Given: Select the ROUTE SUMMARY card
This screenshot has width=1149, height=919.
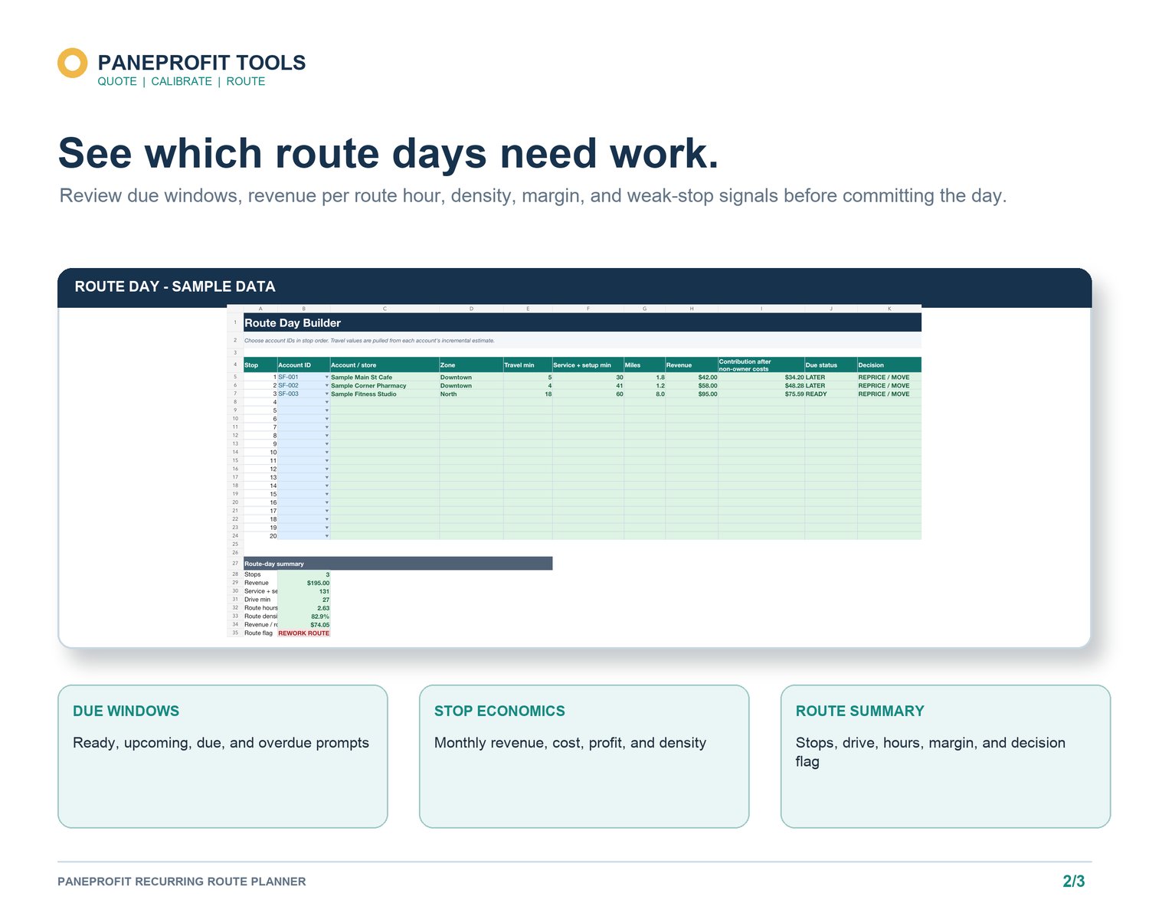Looking at the screenshot, I should coord(945,757).
